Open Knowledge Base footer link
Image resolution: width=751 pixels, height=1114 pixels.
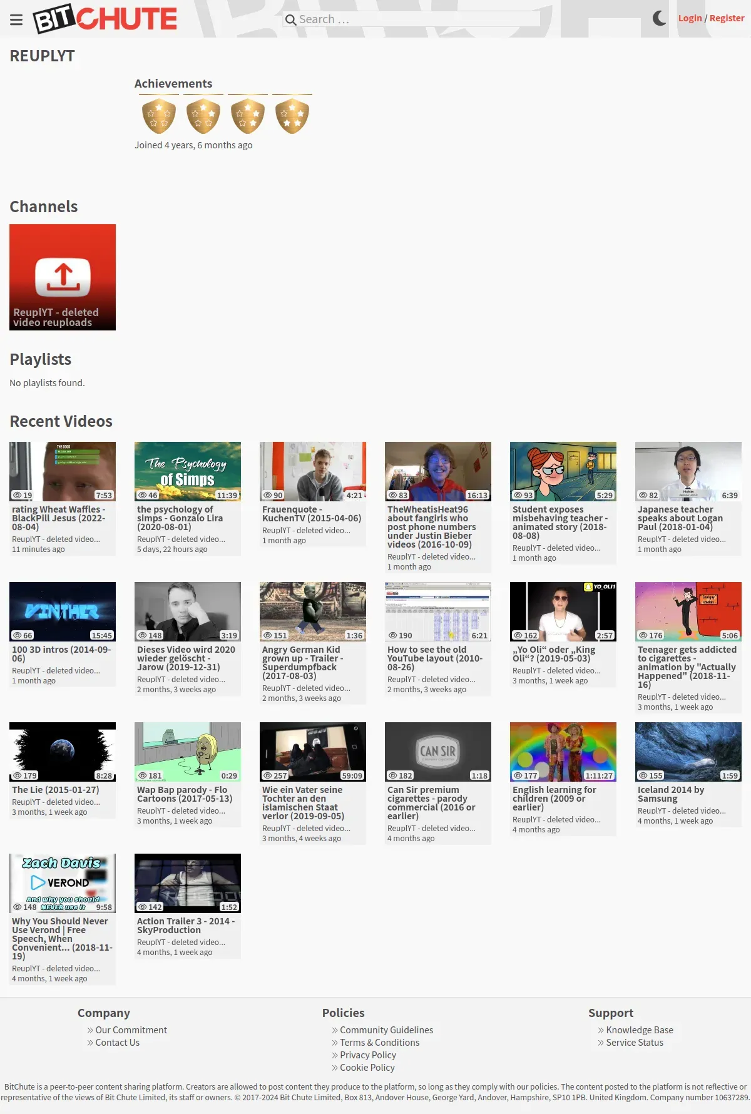tap(640, 1030)
